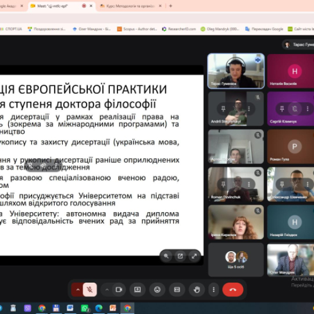This screenshot has width=314, height=314.
Task: Open PowerPoint from the taskbar
Action: pyautogui.click(x=113, y=308)
